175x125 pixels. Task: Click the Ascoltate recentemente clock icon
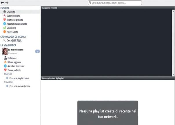(x=4, y=24)
